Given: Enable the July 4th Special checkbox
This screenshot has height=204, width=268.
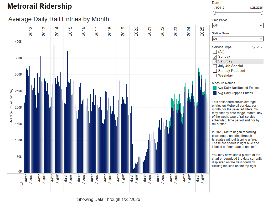Looking at the screenshot, I should [x=215, y=66].
